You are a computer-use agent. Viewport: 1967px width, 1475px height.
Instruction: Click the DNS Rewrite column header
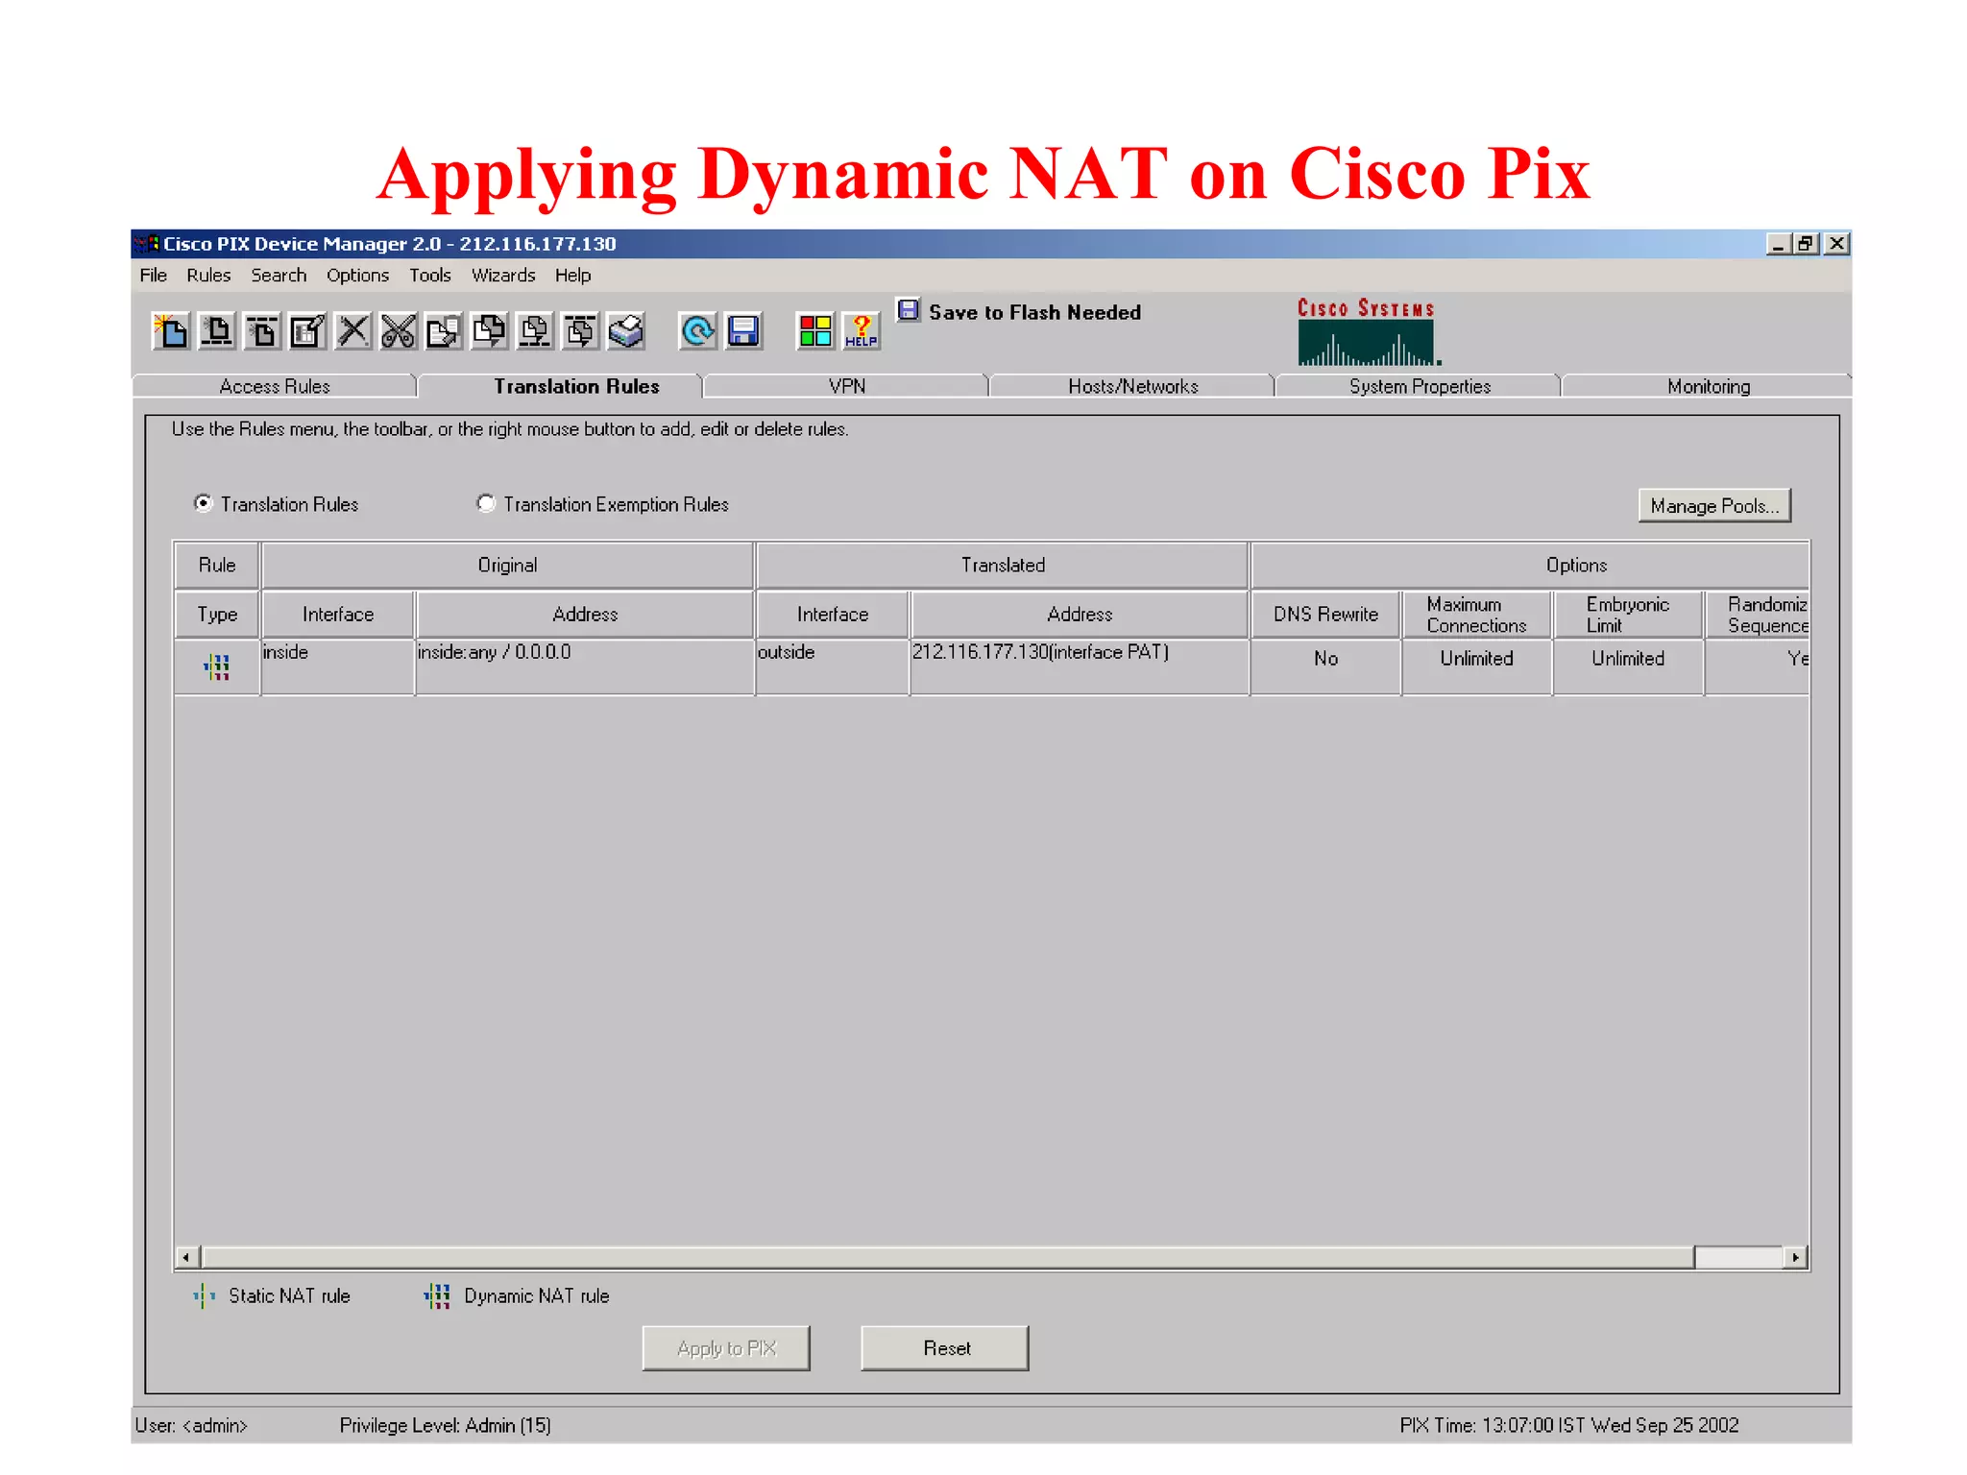pos(1325,615)
